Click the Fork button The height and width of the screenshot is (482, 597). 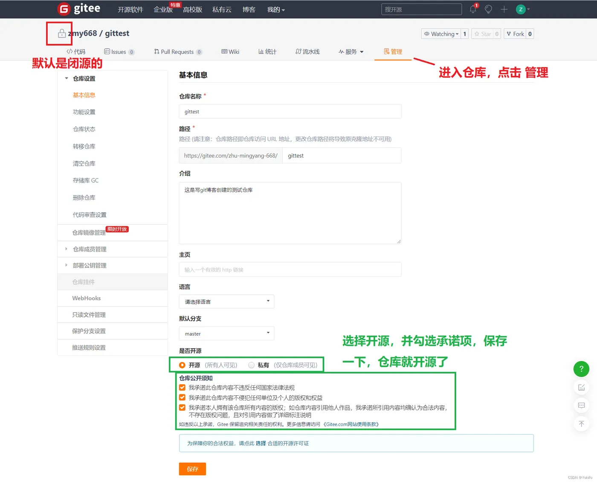515,34
